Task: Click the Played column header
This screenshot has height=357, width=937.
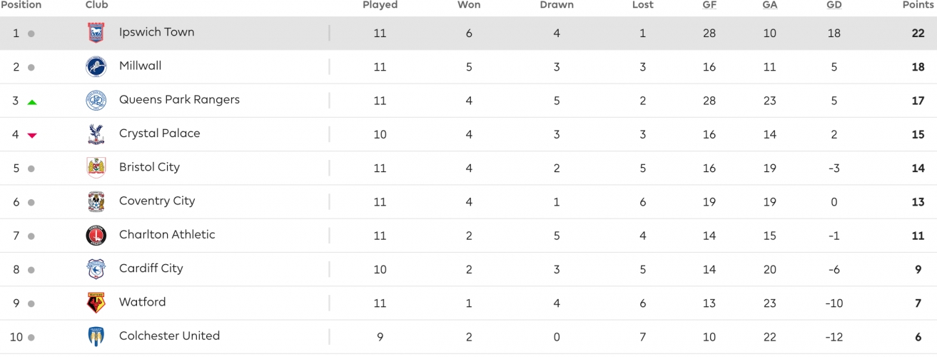Action: point(380,5)
